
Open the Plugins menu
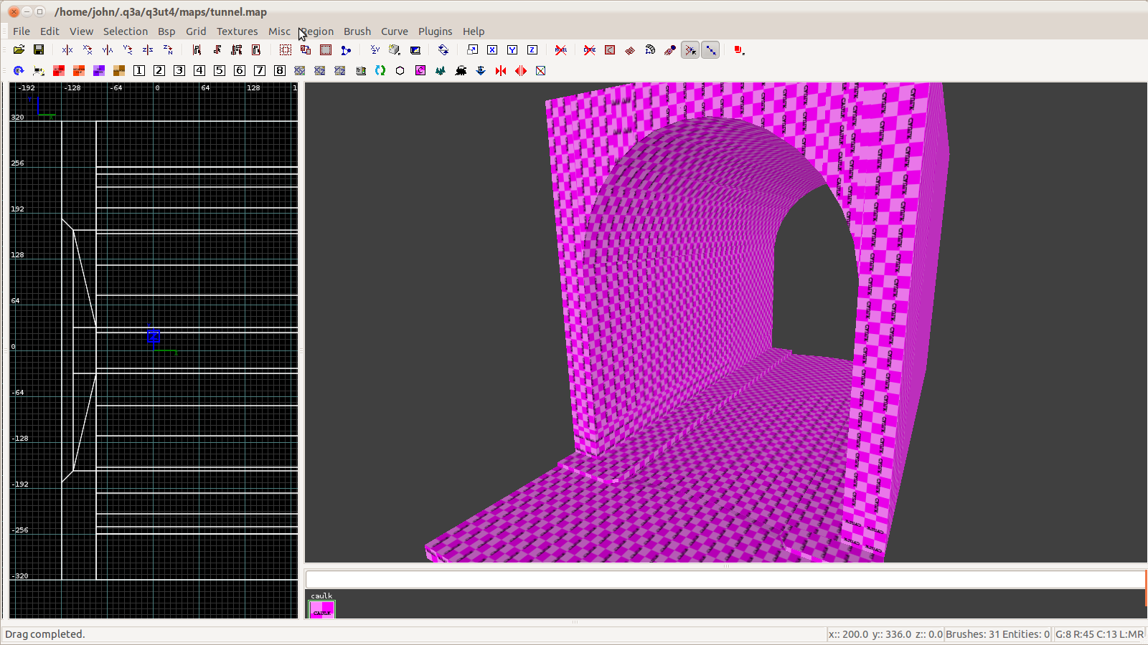click(x=435, y=32)
